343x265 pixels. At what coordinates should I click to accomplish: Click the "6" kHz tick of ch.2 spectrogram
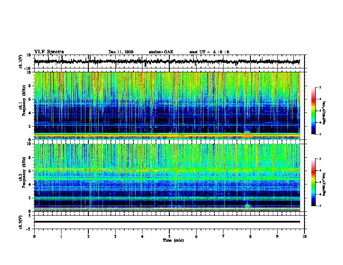(30, 171)
